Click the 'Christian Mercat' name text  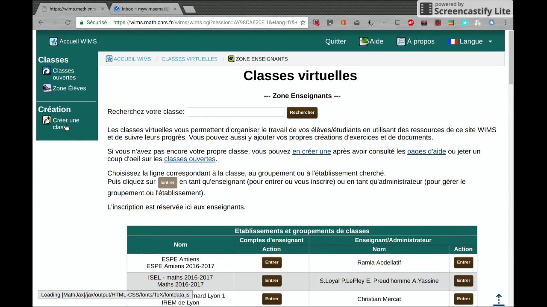379,299
